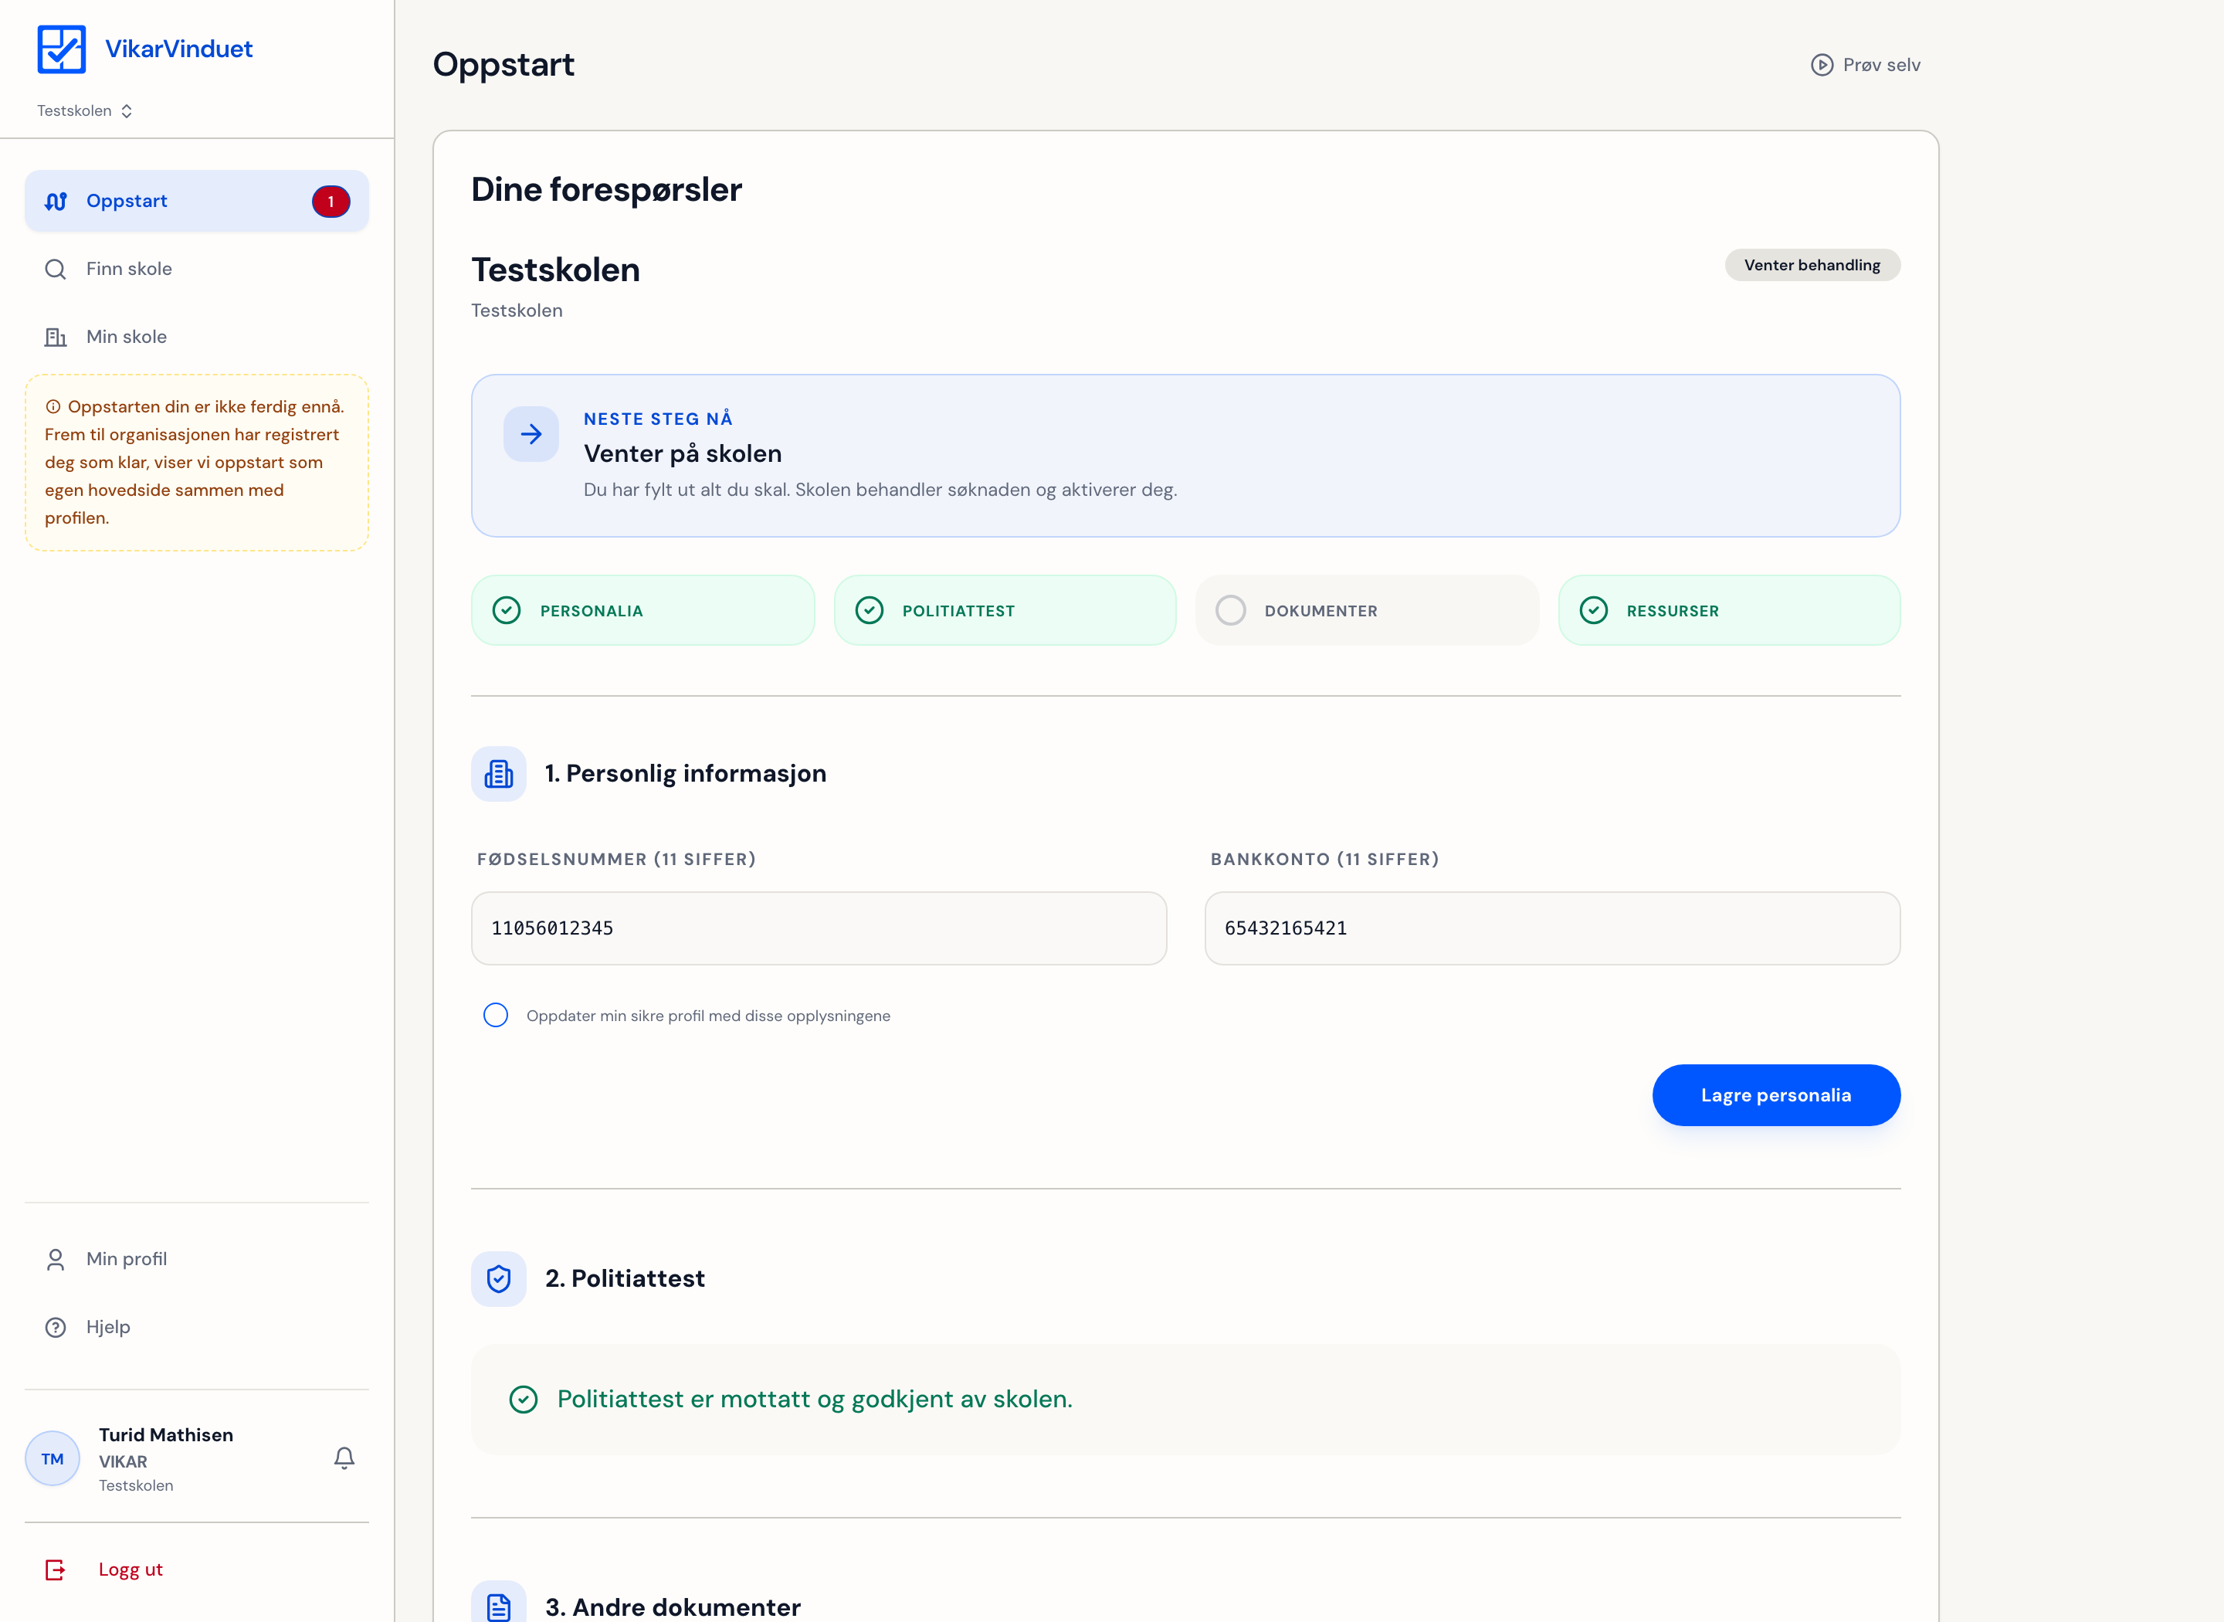Screen dimensions: 2224x1622
Task: Click the building icon beside Min skole
Action: point(56,337)
